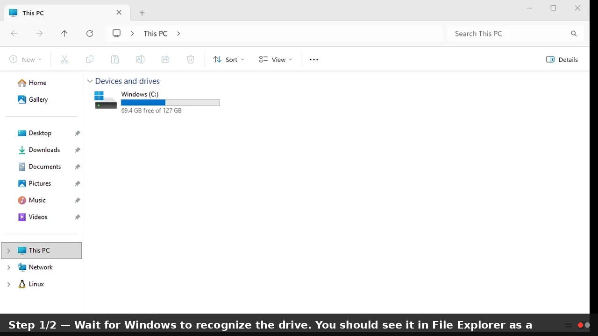Click the pin icon beside Documents
This screenshot has height=336, width=598.
tap(78, 167)
